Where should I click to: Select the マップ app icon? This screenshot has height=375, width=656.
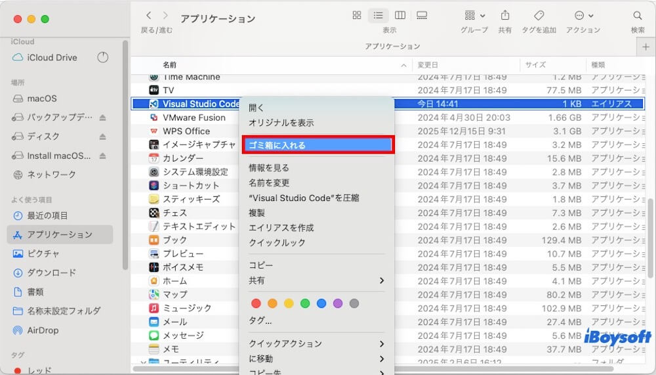[x=154, y=295]
